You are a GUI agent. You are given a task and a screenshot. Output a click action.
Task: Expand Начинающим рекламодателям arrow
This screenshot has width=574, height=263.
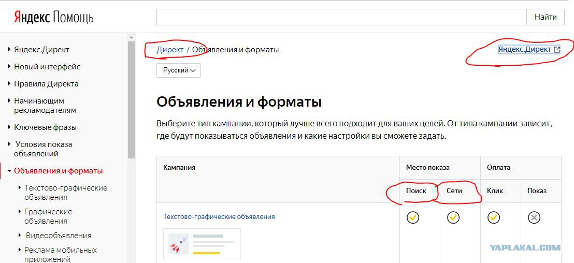click(9, 100)
